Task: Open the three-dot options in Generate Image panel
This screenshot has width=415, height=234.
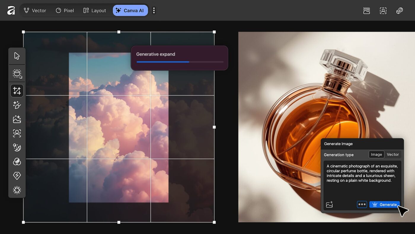Action: [x=362, y=205]
